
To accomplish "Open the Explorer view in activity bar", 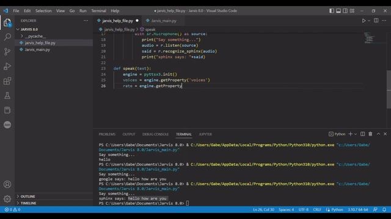I will click(x=7, y=23).
